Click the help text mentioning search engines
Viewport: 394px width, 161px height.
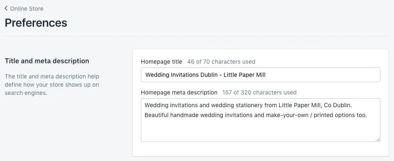[52, 85]
